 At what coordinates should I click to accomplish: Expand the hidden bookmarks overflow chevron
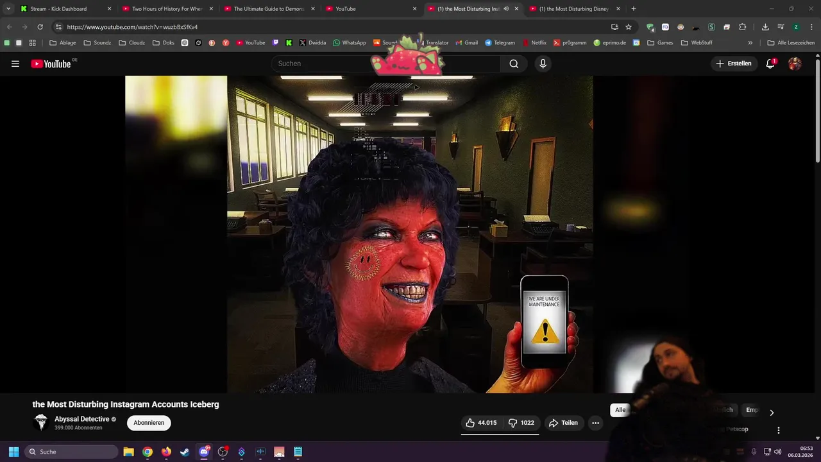[750, 43]
